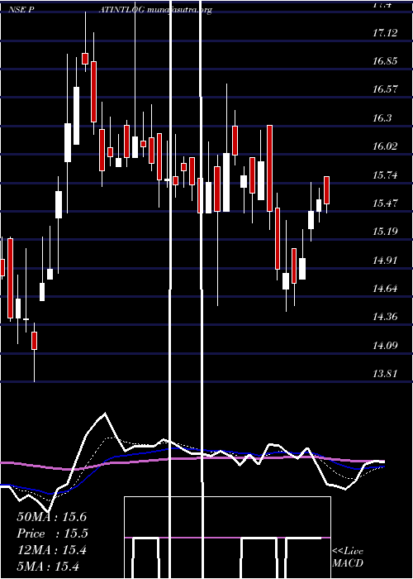
Task: Click the 5MA : 15.4 readout
Action: point(48,566)
